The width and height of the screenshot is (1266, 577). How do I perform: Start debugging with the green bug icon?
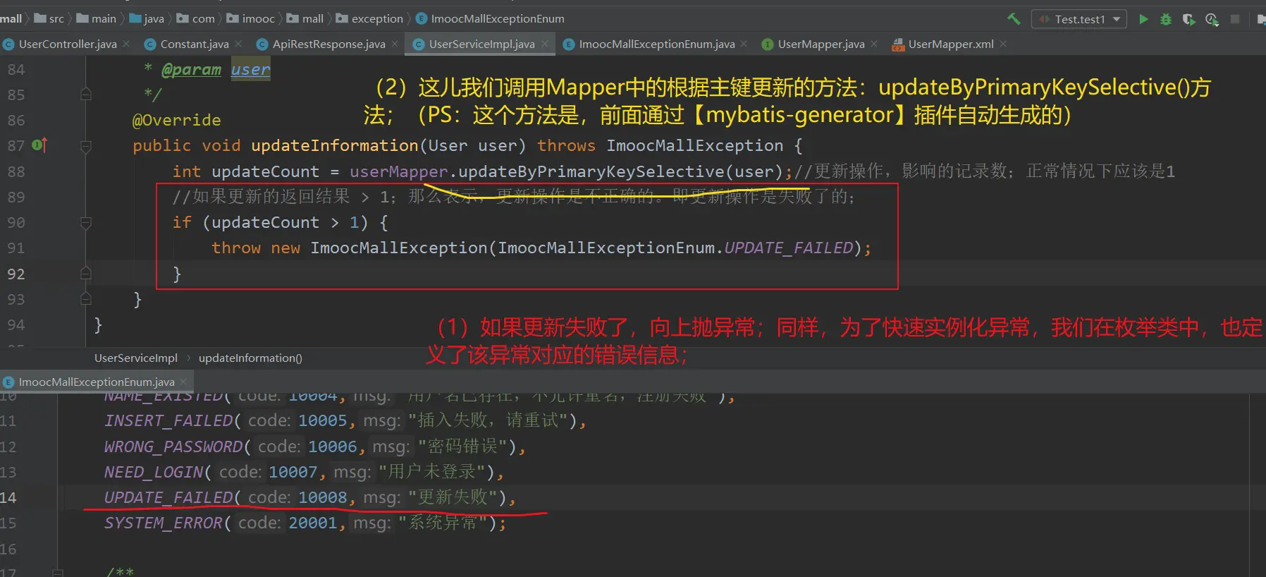pyautogui.click(x=1166, y=19)
